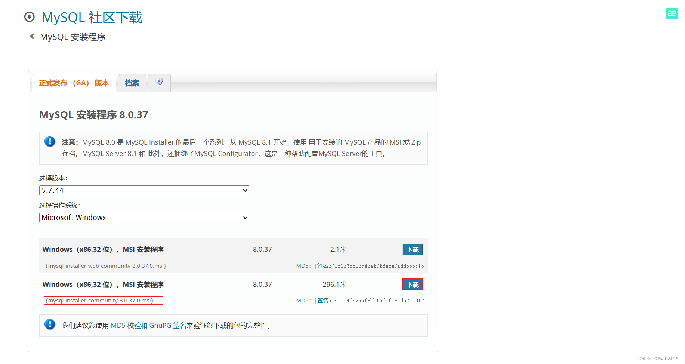The width and height of the screenshot is (685, 364).
Task: Open the 选择版本 dropdown showing 5.7.44
Action: pyautogui.click(x=144, y=190)
